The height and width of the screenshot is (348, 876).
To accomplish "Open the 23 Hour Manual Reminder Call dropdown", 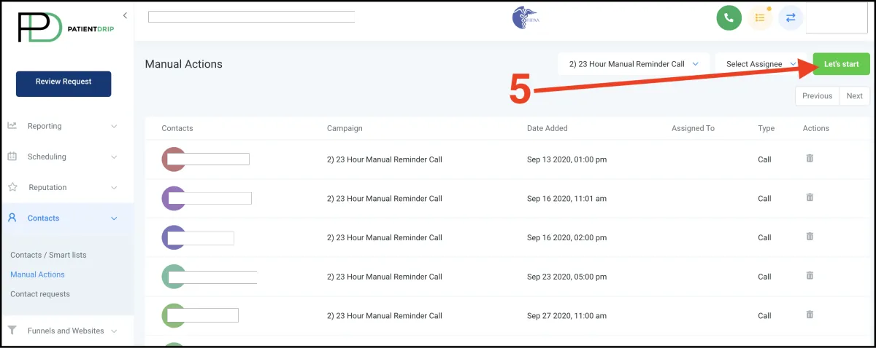I will coord(634,64).
